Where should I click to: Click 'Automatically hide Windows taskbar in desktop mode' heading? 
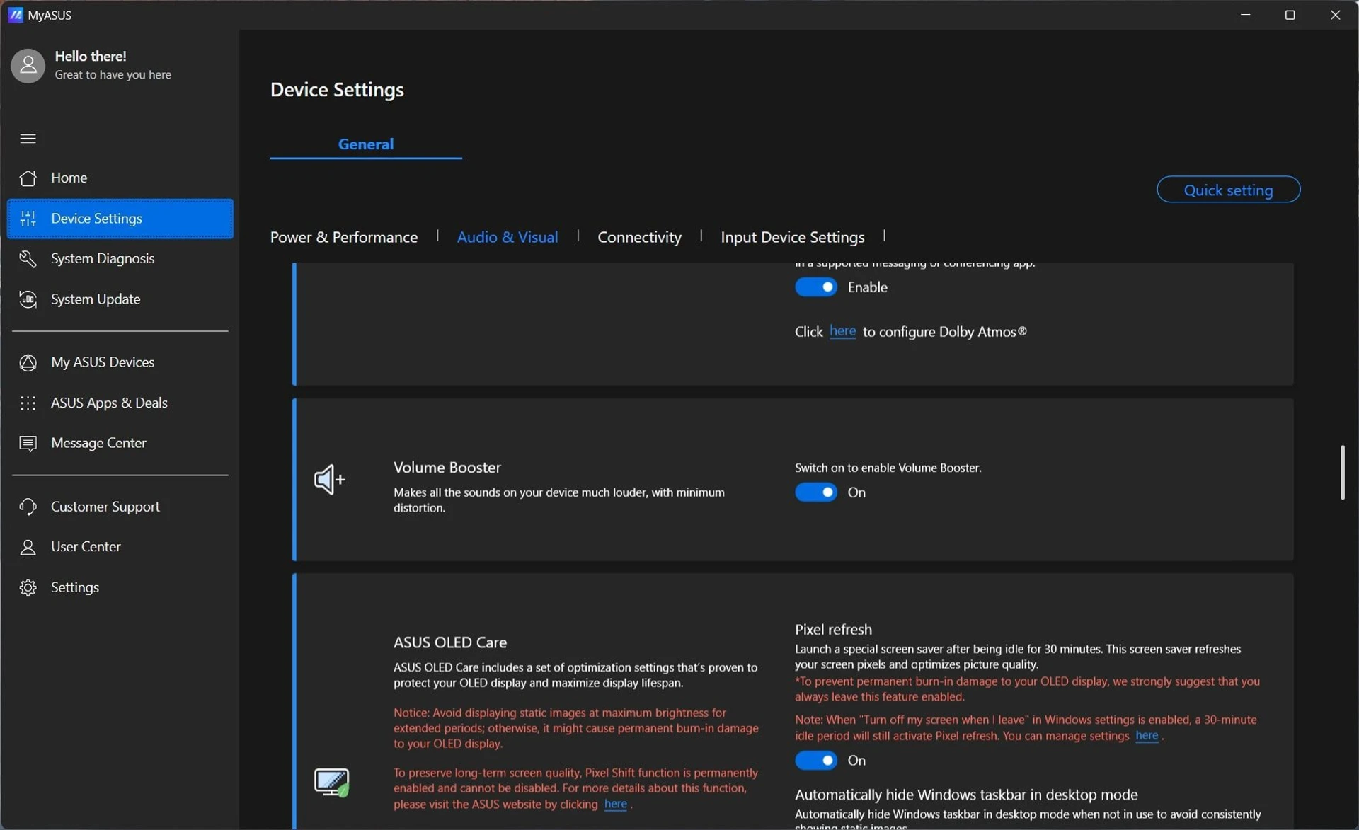[966, 795]
